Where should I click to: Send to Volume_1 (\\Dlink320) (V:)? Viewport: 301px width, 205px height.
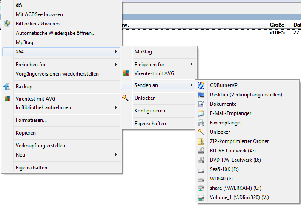tap(239, 197)
